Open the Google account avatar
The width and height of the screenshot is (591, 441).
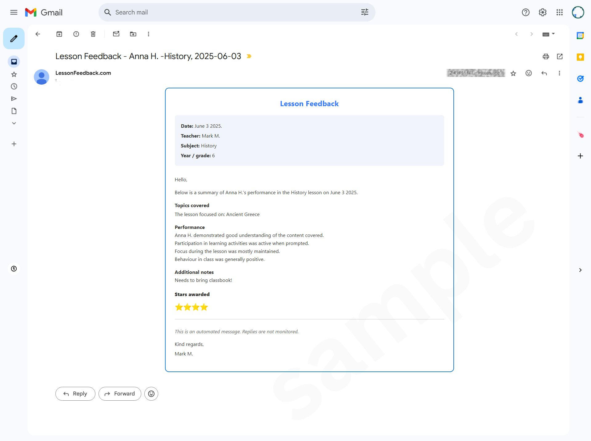click(578, 12)
